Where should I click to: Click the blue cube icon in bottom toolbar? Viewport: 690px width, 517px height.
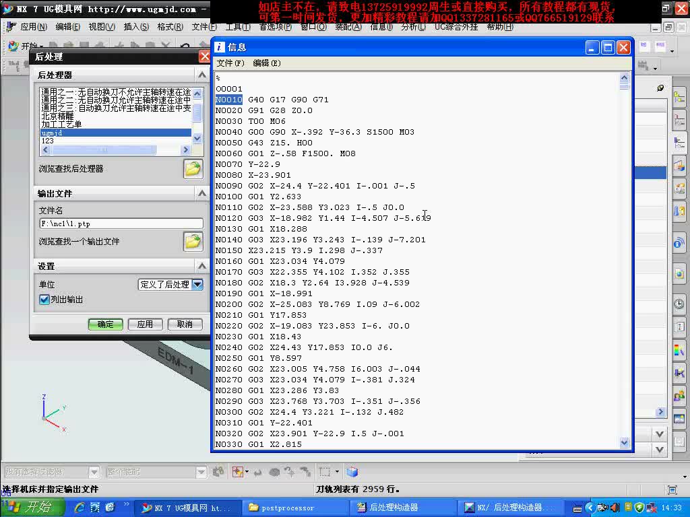click(352, 472)
